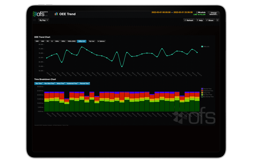Click the Planned Time legend color swatch
This screenshot has height=164, width=253.
(x=202, y=89)
